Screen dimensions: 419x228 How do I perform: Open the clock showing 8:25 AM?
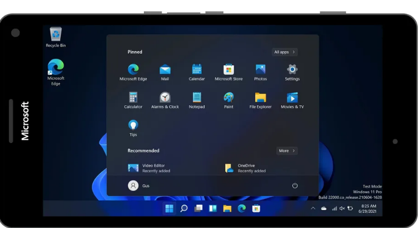pos(367,209)
